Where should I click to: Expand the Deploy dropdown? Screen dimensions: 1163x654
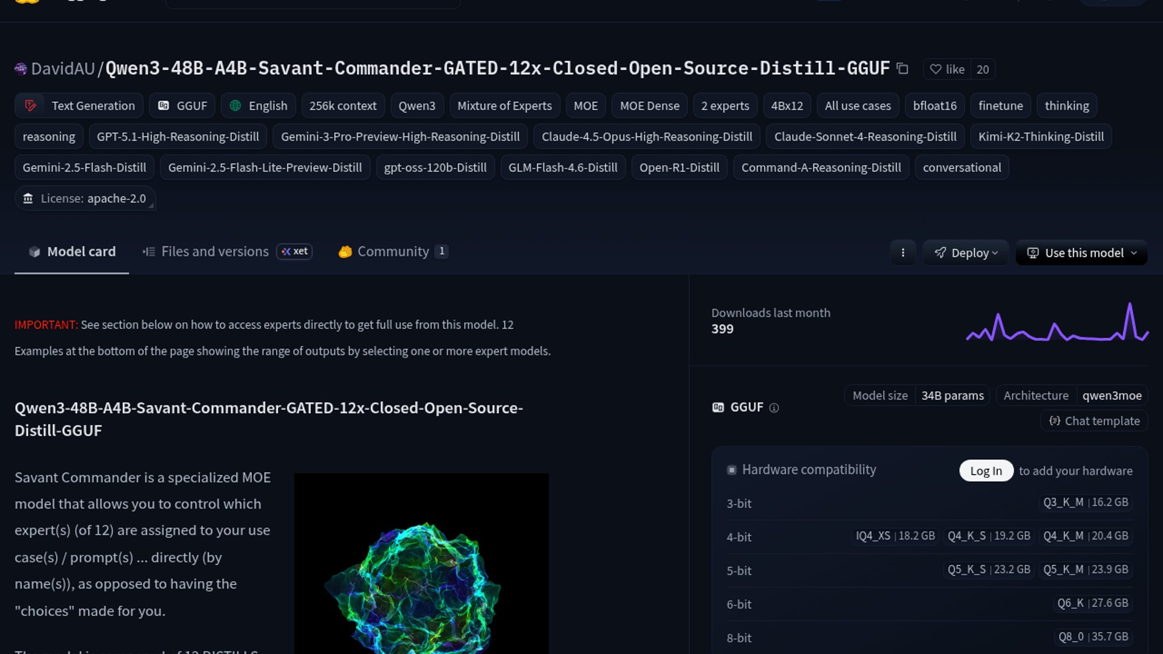click(x=966, y=253)
